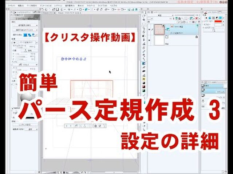This screenshot has height=174, width=233.
Task: Click the delete layer trash icon
Action: (x=199, y=22)
